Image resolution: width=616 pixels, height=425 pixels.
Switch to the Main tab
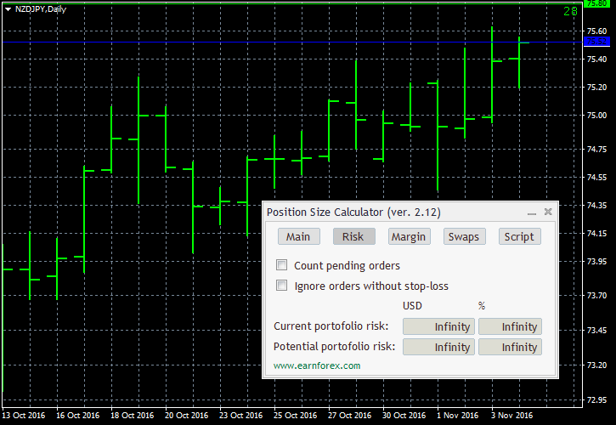pos(298,236)
